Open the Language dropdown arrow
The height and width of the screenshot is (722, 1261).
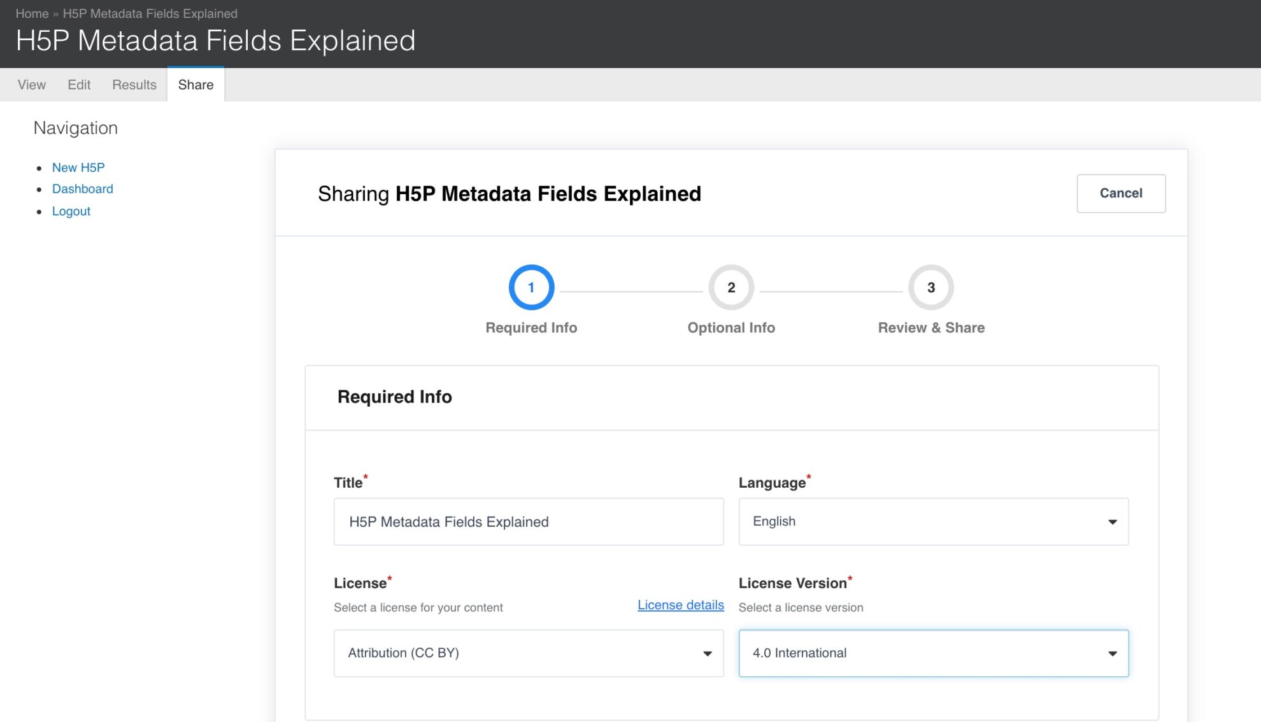1113,521
